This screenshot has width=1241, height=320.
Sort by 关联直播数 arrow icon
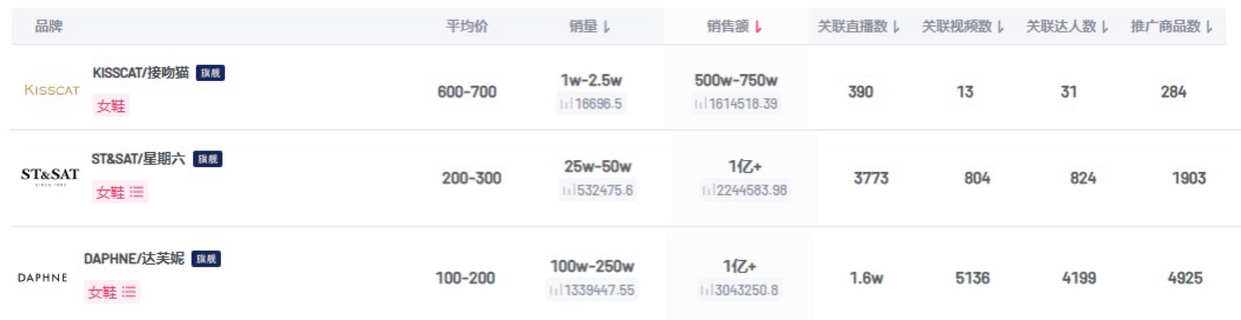click(x=896, y=27)
